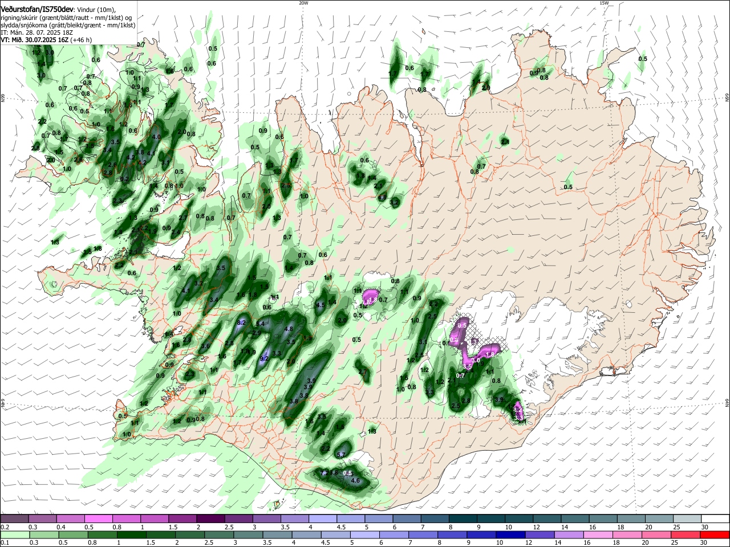This screenshot has height=547, width=730.
Task: Select the 'IT: Mán. 28. 07. 2025 18Z' line
Action: pyautogui.click(x=36, y=32)
